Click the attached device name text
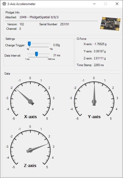This screenshot has height=178, width=123. click(x=39, y=17)
